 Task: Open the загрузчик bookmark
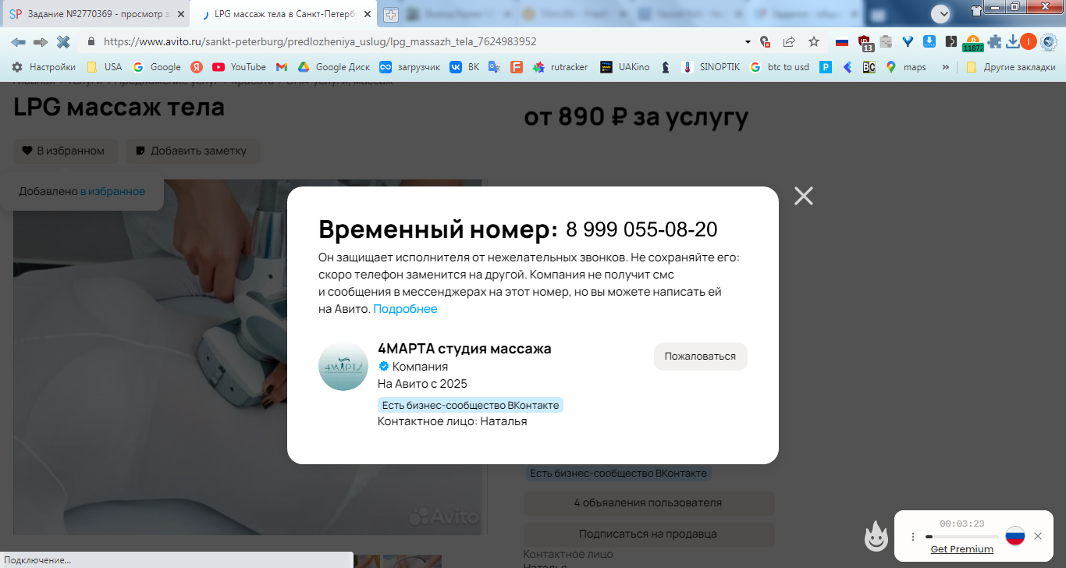[x=410, y=67]
